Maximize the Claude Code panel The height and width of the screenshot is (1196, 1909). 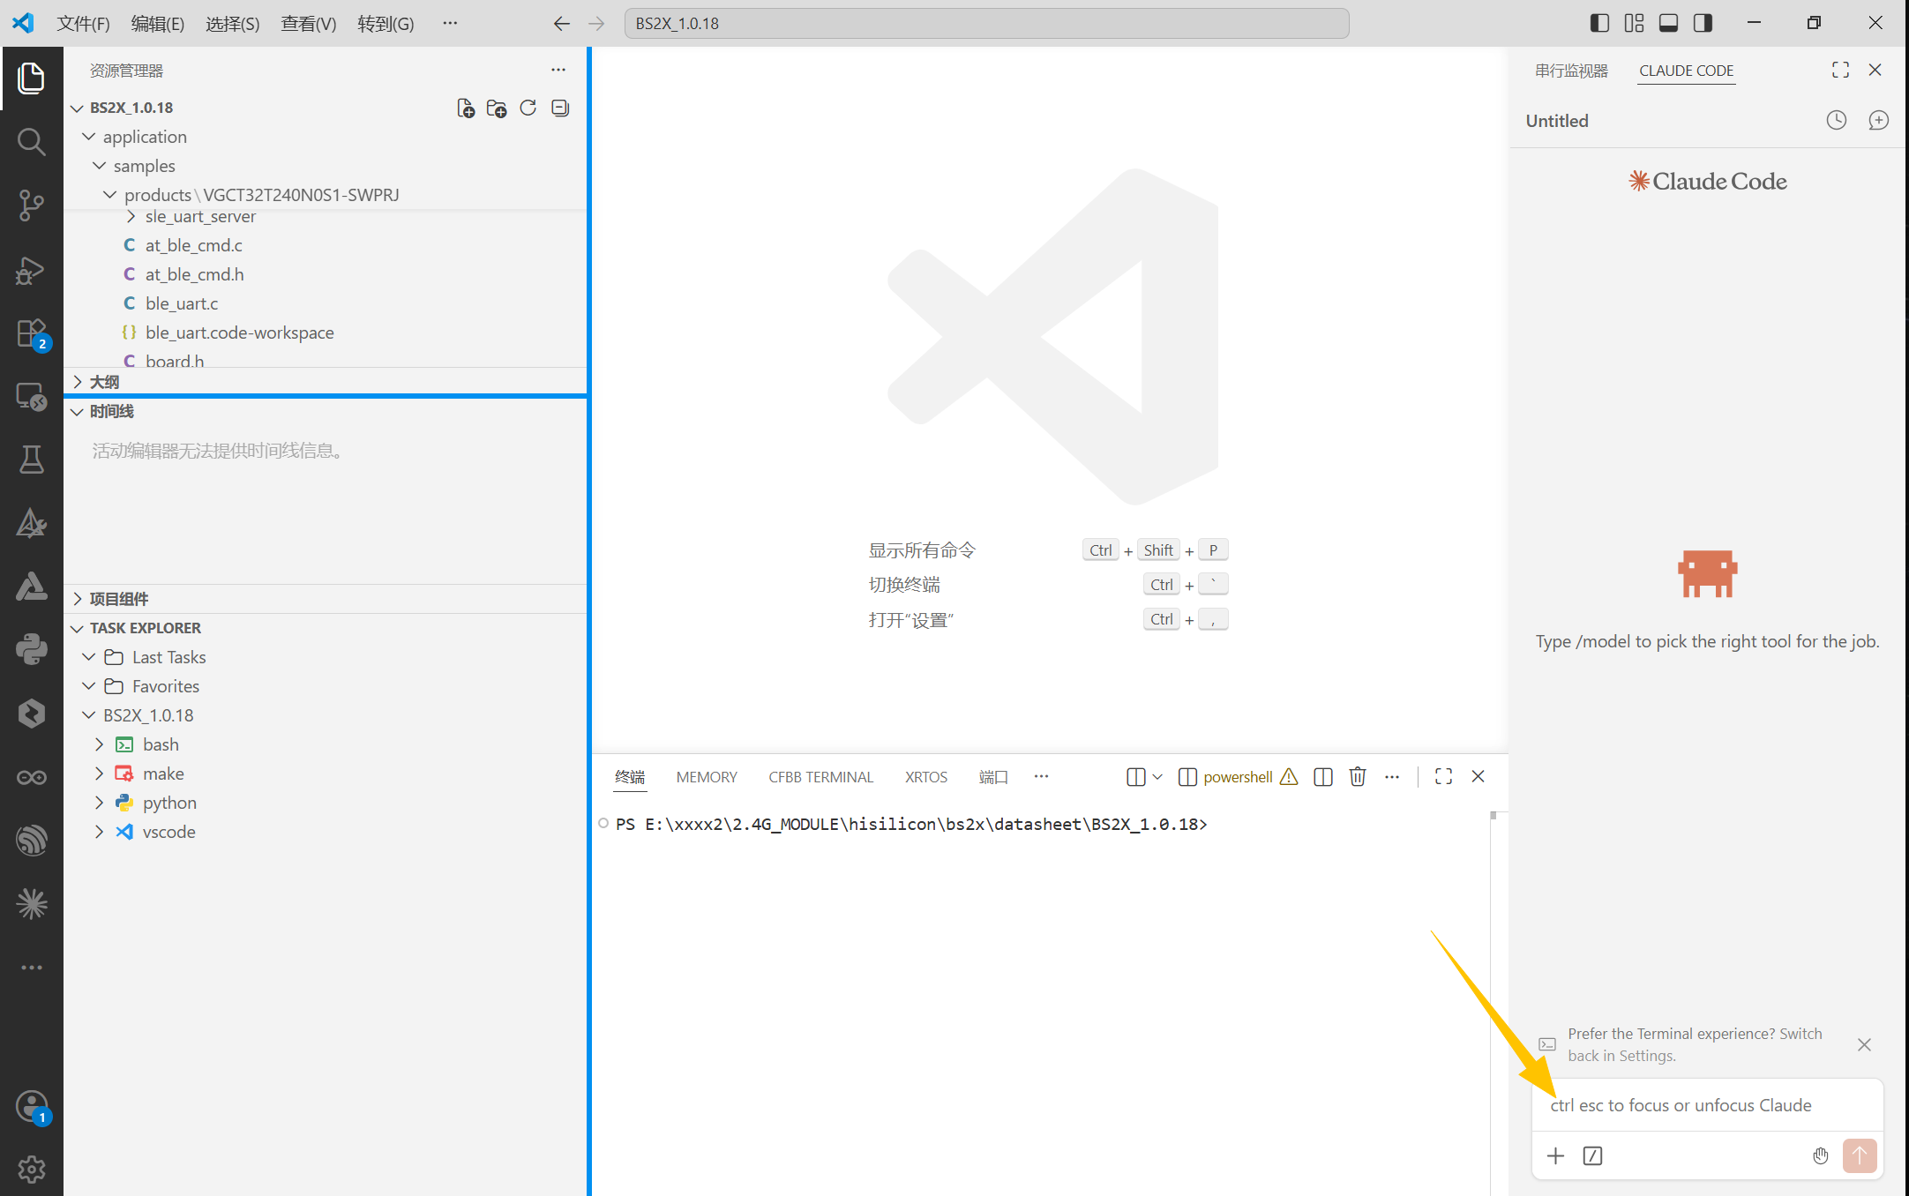tap(1840, 70)
